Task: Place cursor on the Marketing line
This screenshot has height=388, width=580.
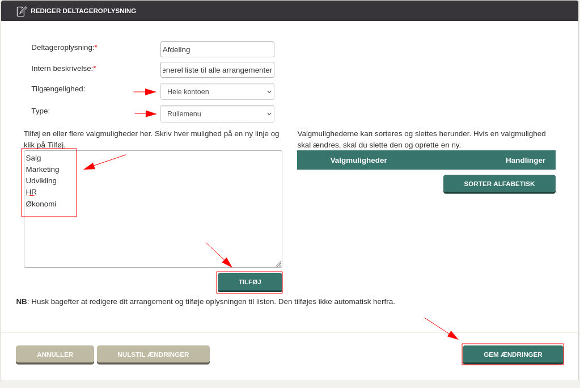Action: (43, 170)
